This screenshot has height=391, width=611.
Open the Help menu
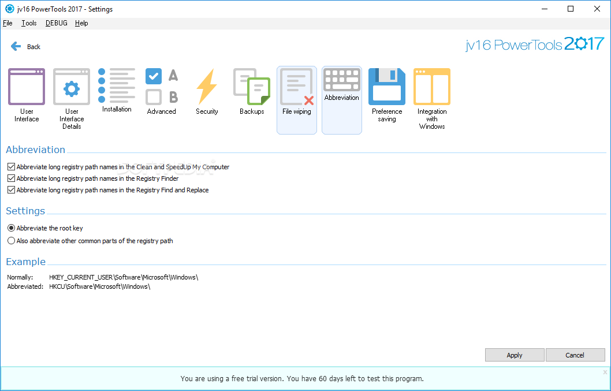click(x=81, y=23)
